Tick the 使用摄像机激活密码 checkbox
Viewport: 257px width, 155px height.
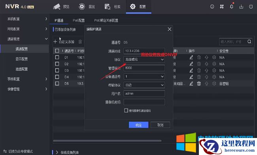126,110
